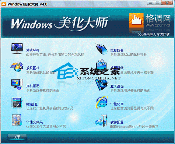The image size is (175, 144).
Task: Open the 软件配置 link
Action: pyautogui.click(x=117, y=122)
